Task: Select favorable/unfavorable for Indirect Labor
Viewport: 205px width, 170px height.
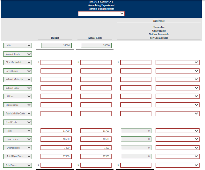Action: 177,88
